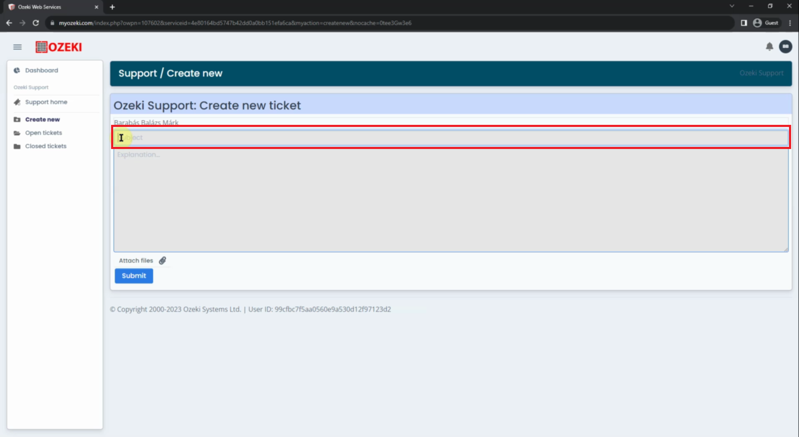Click the copyright and User ID text
The image size is (799, 437).
click(250, 309)
